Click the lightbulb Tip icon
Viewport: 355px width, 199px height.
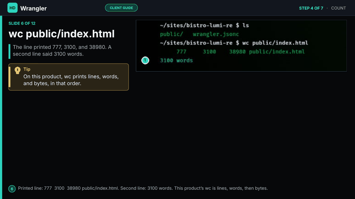pos(17,70)
